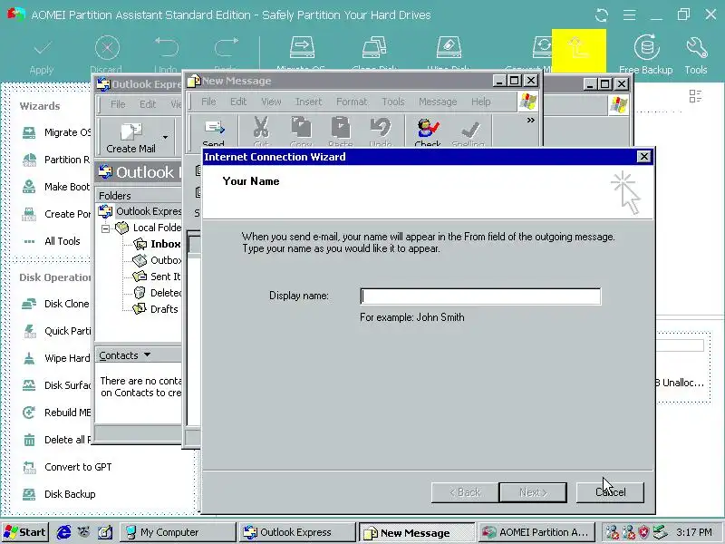Toggle the AOMEI view mode icon

pyautogui.click(x=695, y=96)
